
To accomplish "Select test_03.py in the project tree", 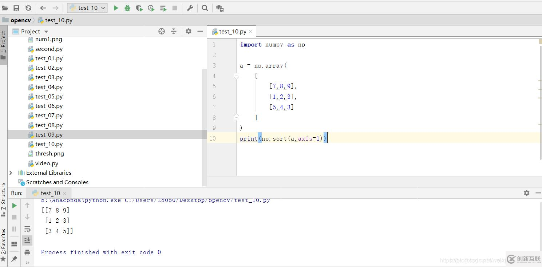I will click(49, 77).
